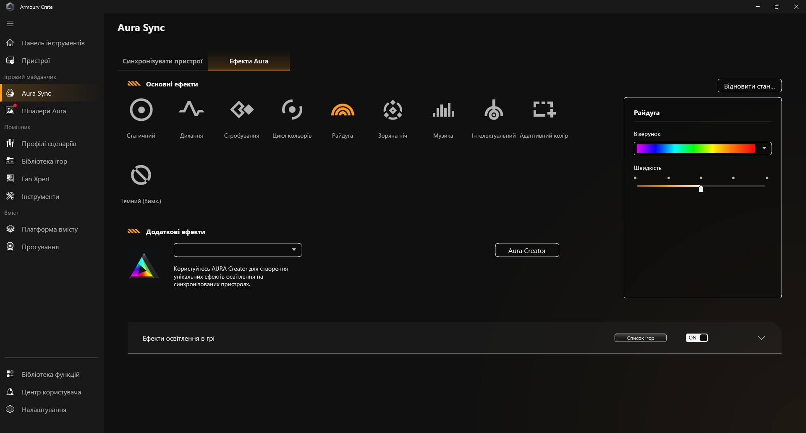Open the Шпалери Aura wallpaper icon
806x433 pixels.
pyautogui.click(x=10, y=111)
